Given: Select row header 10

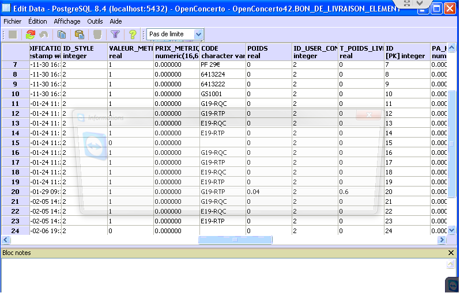Looking at the screenshot, I should (x=15, y=94).
